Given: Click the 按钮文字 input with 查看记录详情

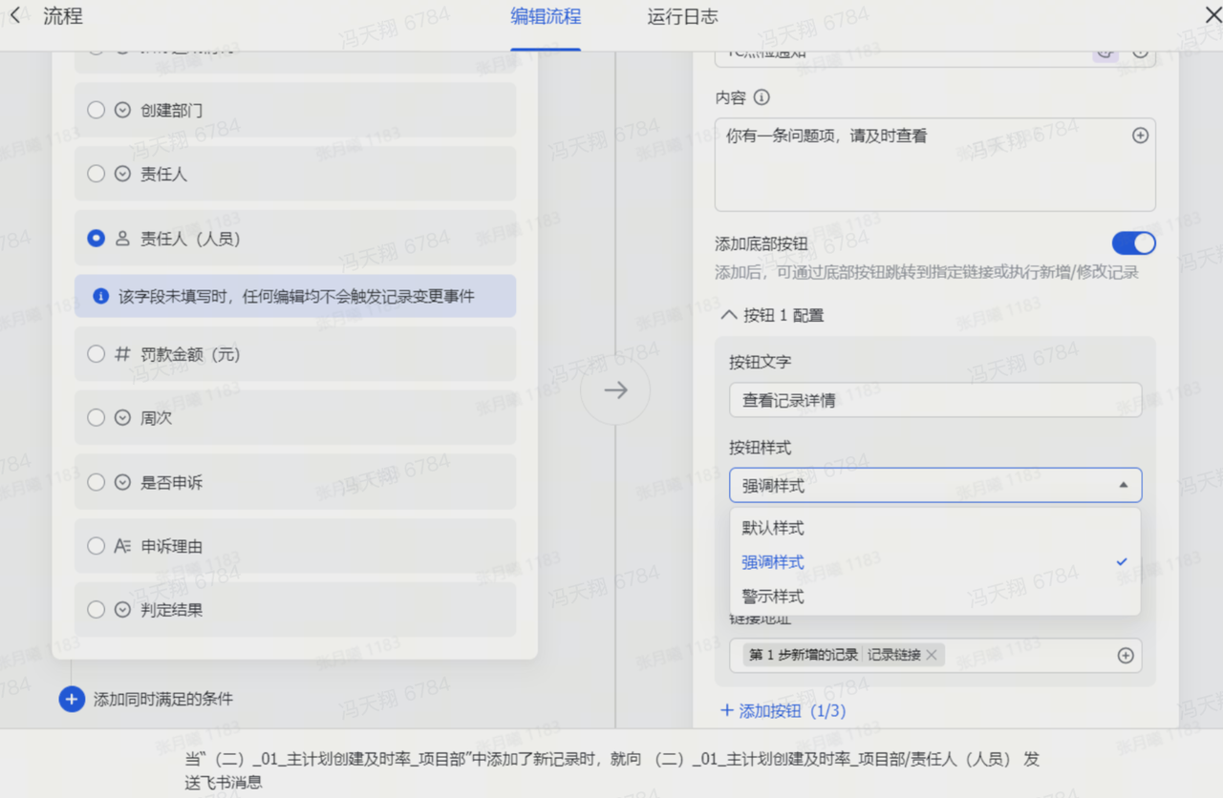Looking at the screenshot, I should pyautogui.click(x=934, y=400).
